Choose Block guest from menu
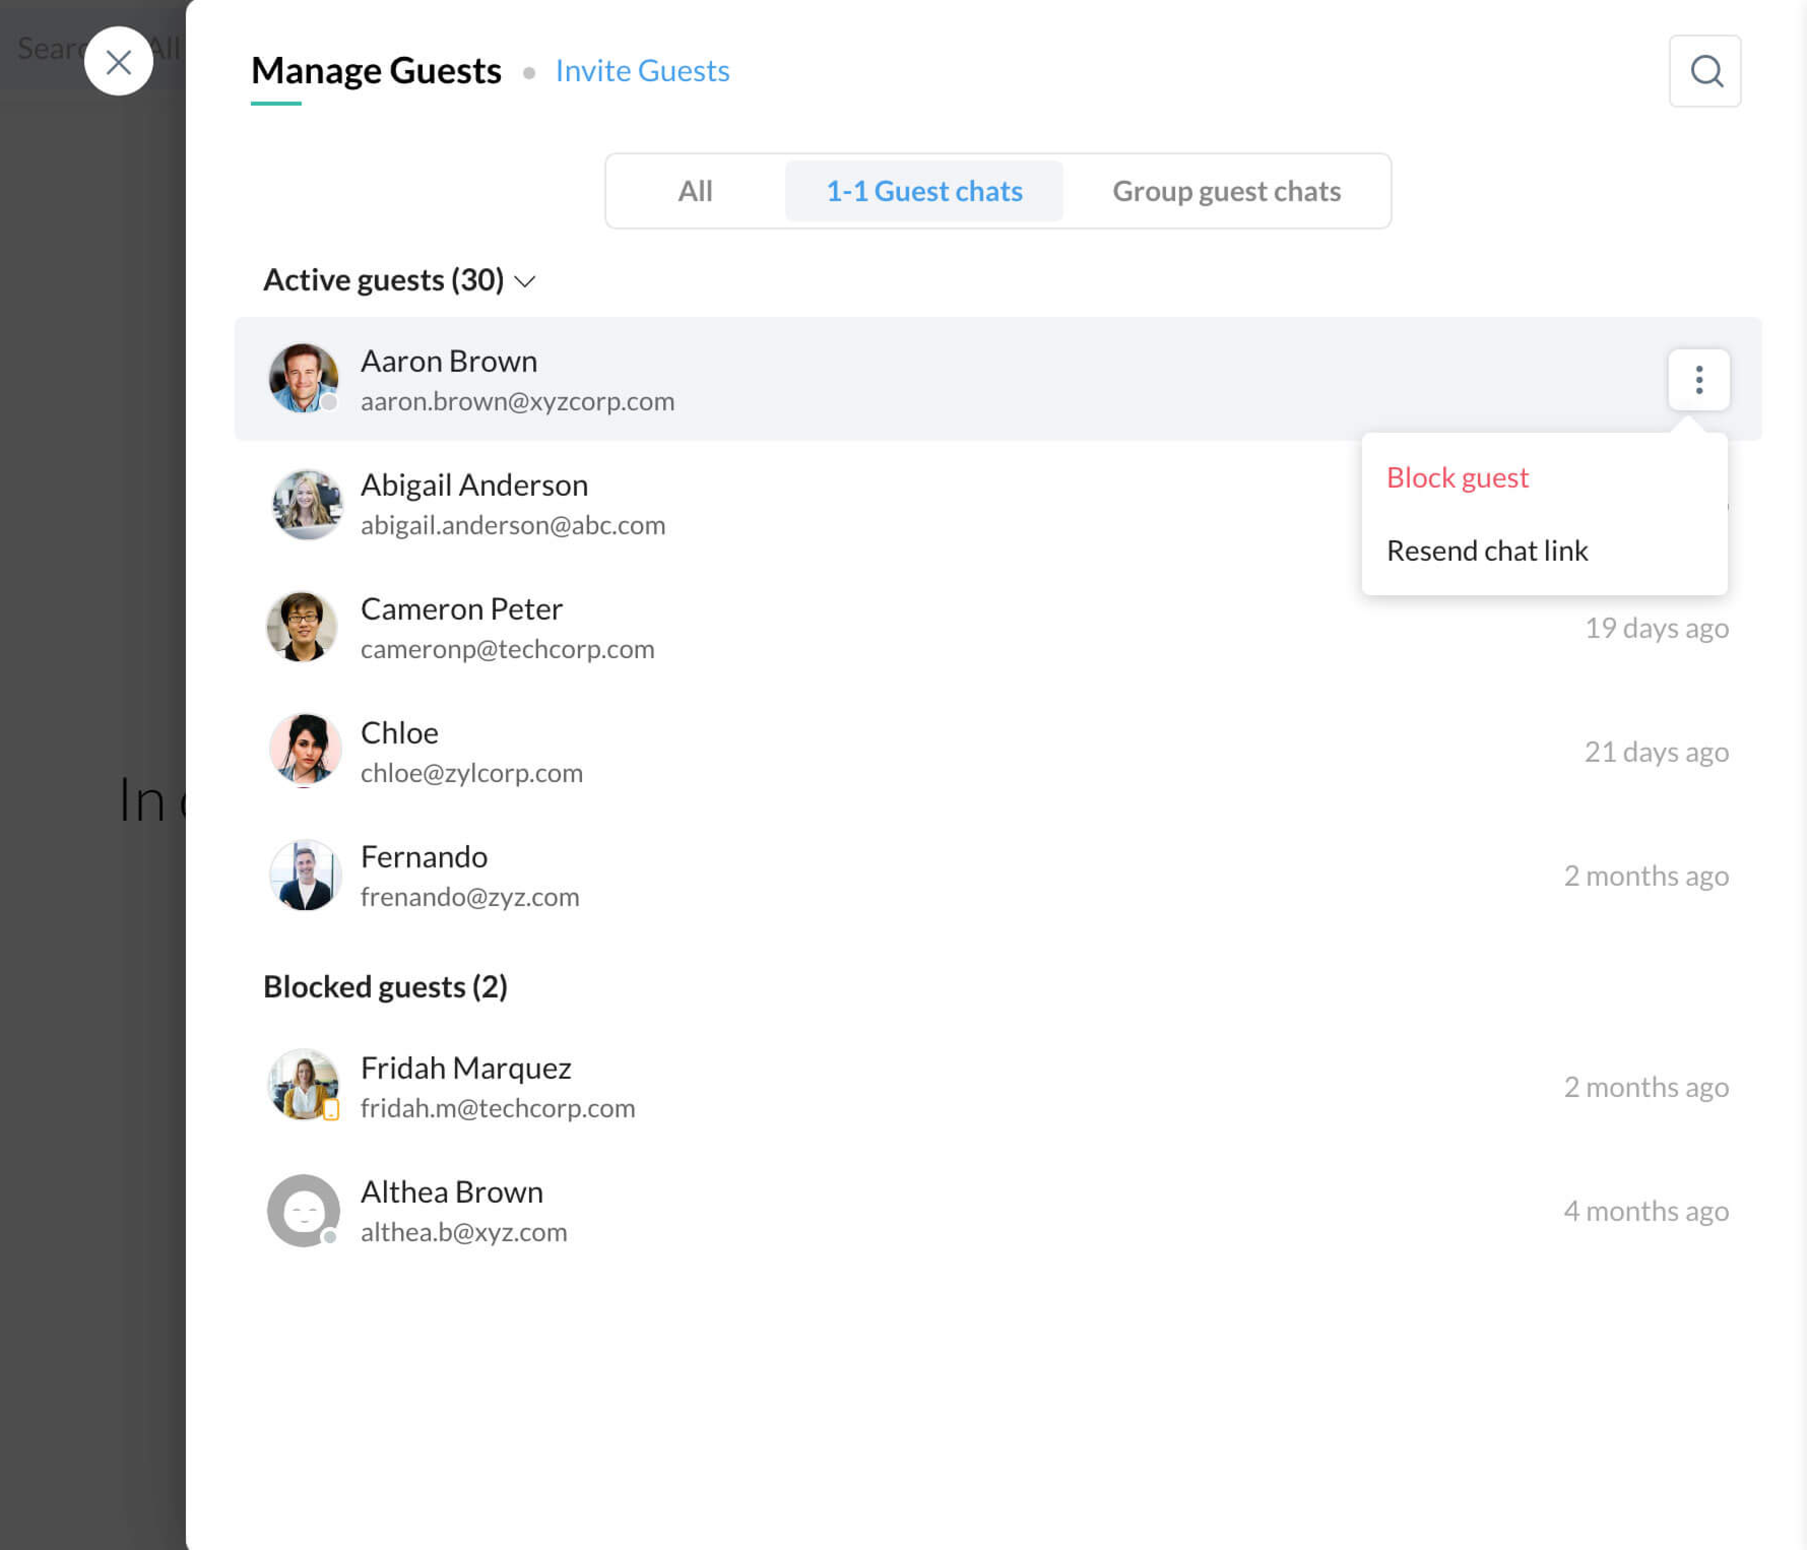The width and height of the screenshot is (1807, 1550). pyautogui.click(x=1457, y=478)
